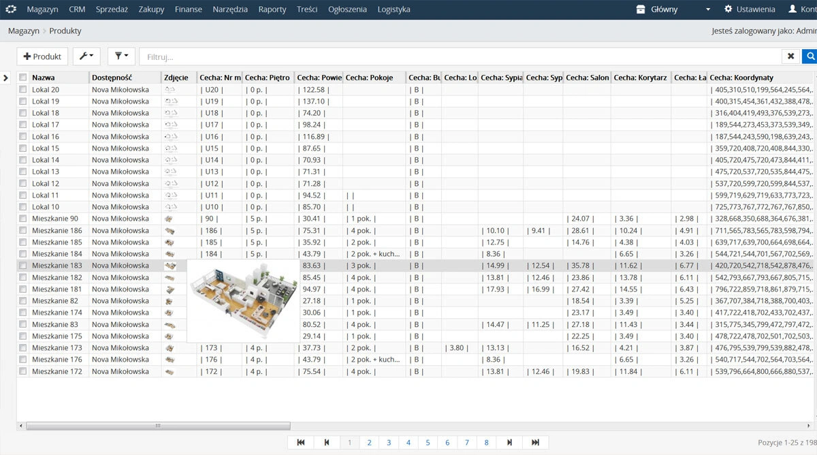
Task: Click the Produkty breadcrumb
Action: coord(65,31)
